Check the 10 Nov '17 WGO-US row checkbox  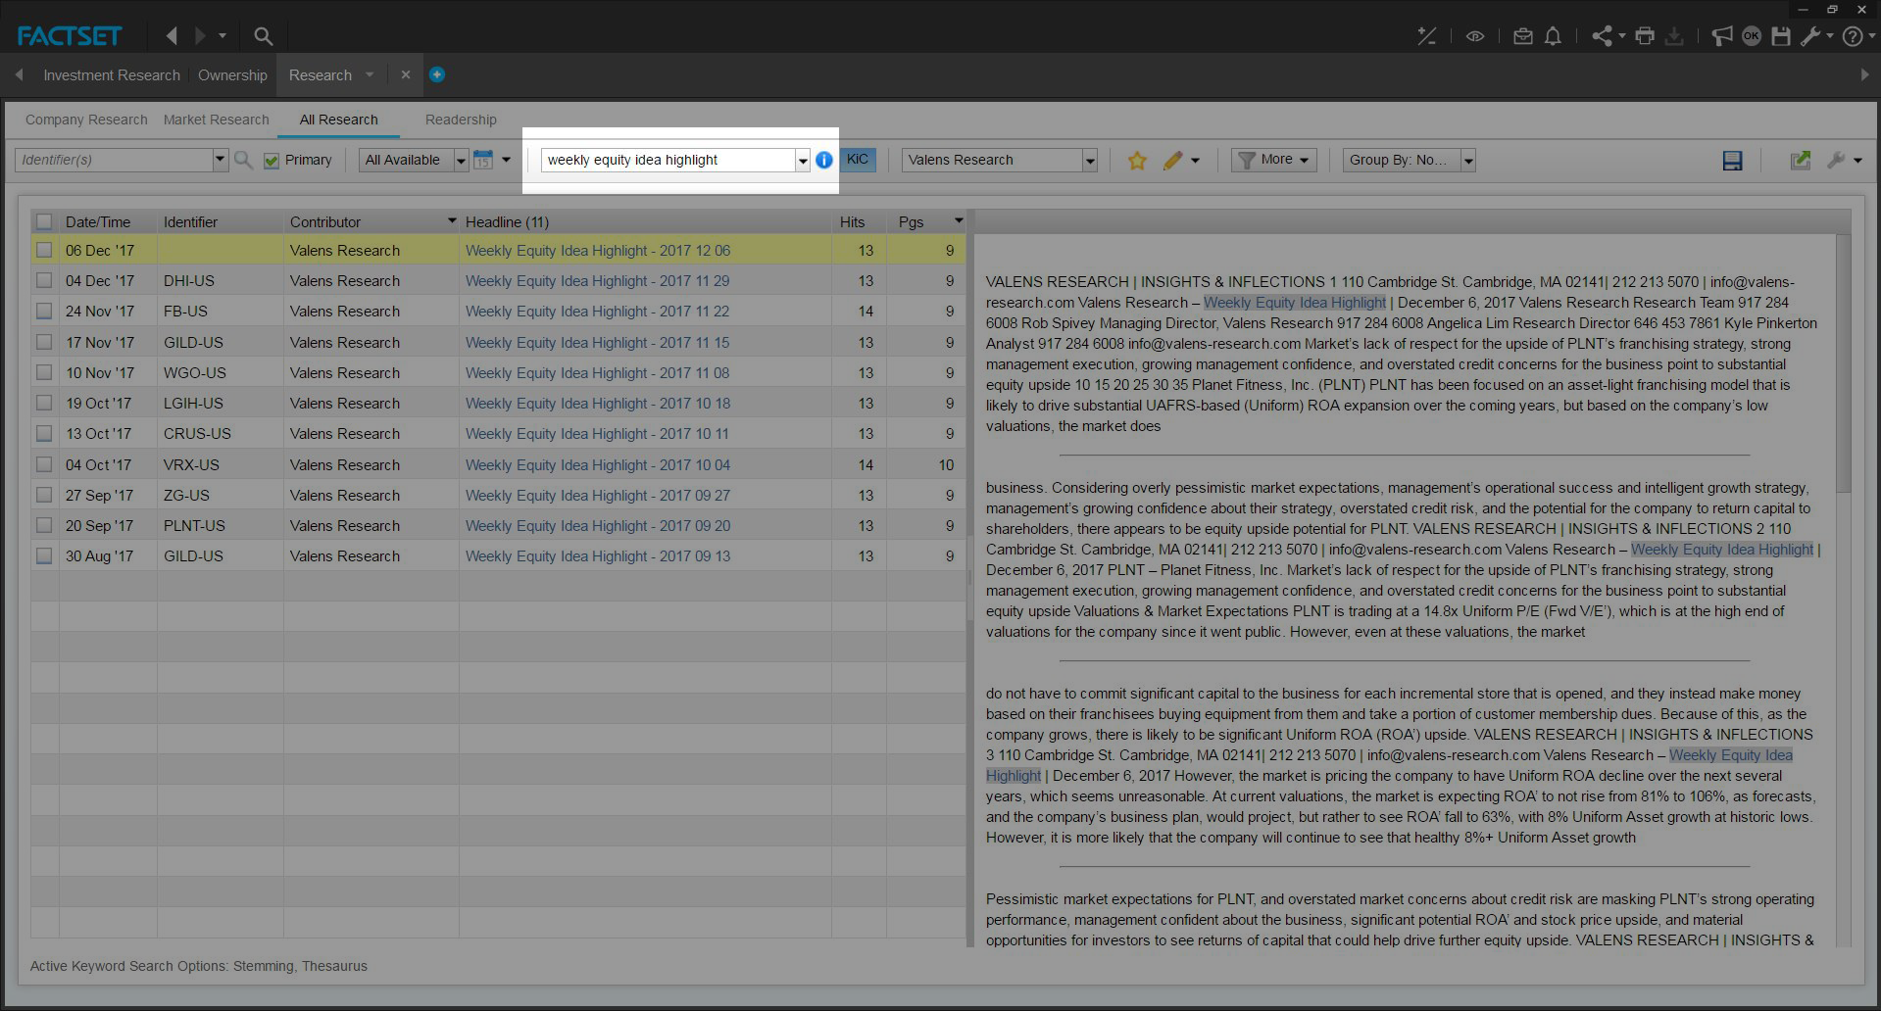pos(44,372)
